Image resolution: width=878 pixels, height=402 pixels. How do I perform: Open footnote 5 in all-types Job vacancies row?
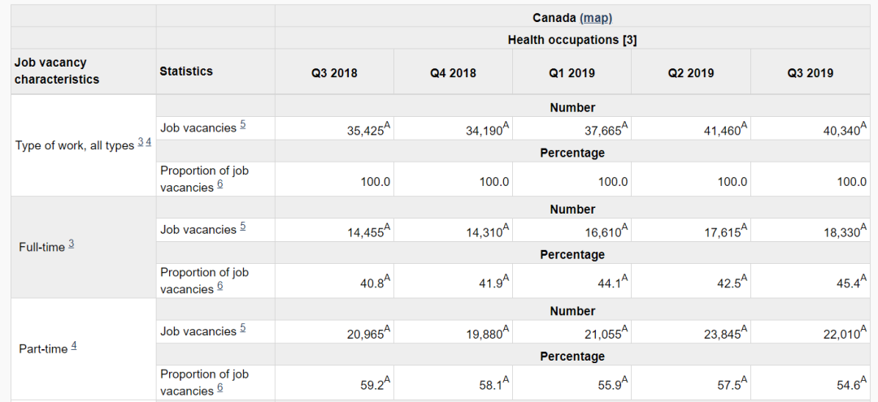click(242, 125)
